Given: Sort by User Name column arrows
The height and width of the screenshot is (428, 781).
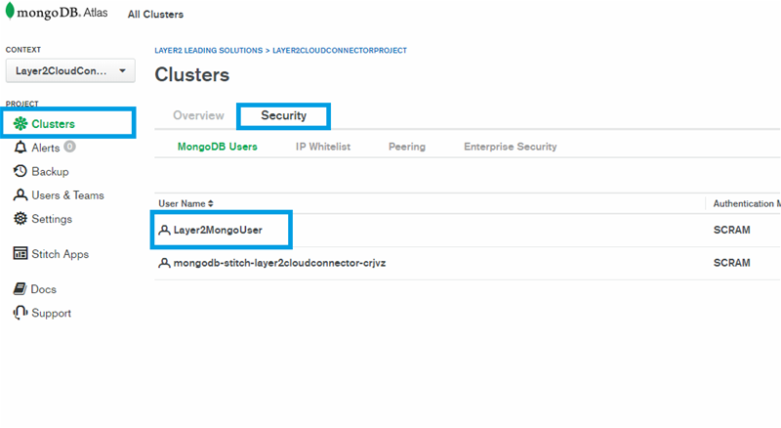Looking at the screenshot, I should coord(211,203).
